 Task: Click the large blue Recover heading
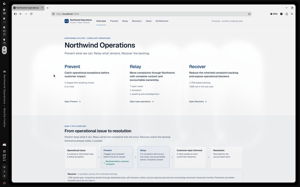pos(197,66)
